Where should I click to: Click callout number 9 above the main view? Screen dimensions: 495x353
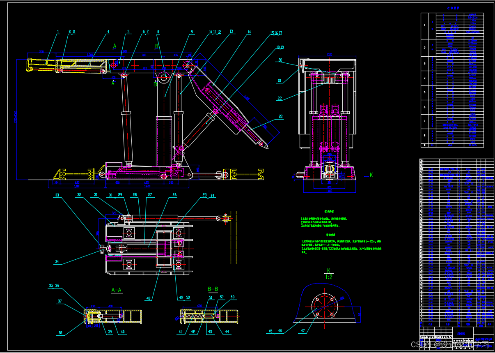click(192, 32)
